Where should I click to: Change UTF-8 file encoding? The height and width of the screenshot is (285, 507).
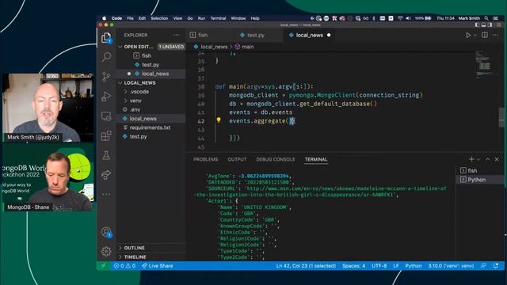[379, 266]
